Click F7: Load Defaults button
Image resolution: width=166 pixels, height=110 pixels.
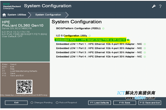coord(100,103)
